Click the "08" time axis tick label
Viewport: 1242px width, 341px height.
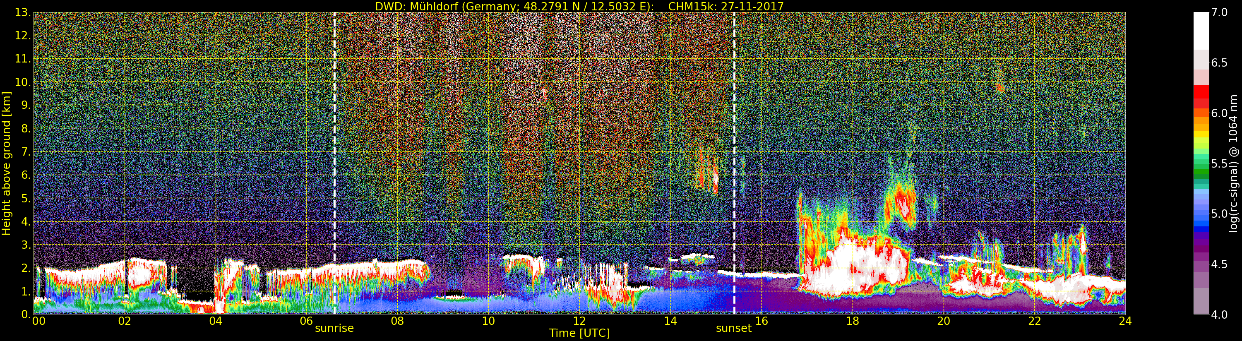[x=397, y=321]
